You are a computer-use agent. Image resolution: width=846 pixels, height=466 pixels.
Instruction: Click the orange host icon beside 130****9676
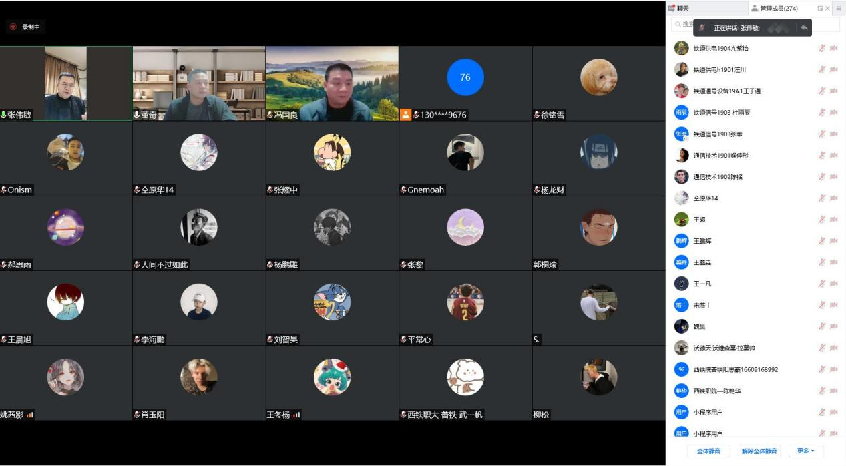(x=405, y=115)
